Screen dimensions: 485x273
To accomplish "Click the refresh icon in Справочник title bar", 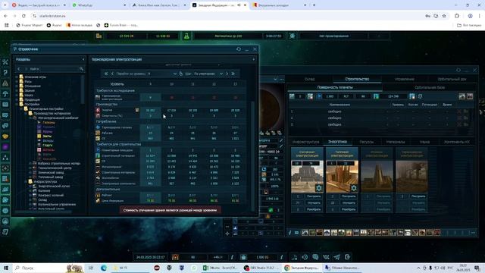I will [239, 49].
